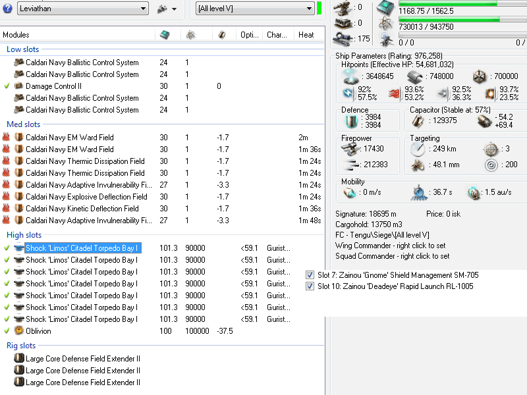Click the structure hitpoints icon
The width and height of the screenshot is (527, 395).
tap(479, 76)
